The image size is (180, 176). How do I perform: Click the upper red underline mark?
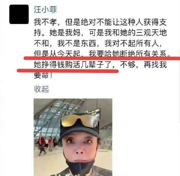click(102, 58)
